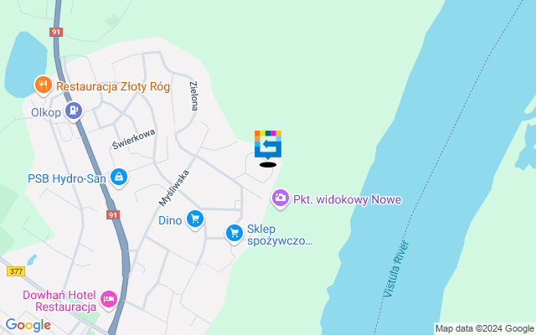Open the Pkt. widokowy Nowe camera pin
Viewport: 536px width, 335px height.
pyautogui.click(x=281, y=198)
